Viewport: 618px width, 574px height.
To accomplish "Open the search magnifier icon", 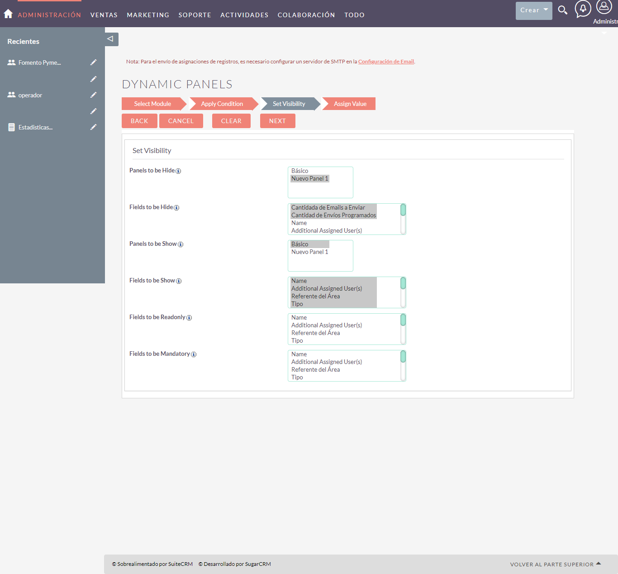I will tap(562, 10).
